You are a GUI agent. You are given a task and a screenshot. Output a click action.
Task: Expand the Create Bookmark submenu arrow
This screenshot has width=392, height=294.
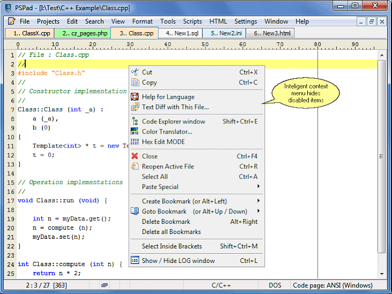click(258, 201)
